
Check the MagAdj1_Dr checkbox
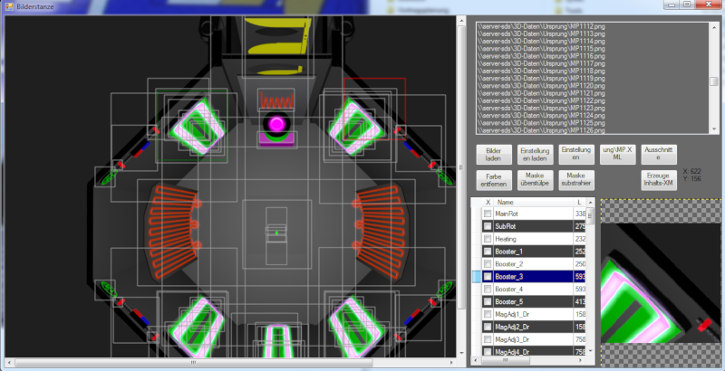tap(488, 314)
